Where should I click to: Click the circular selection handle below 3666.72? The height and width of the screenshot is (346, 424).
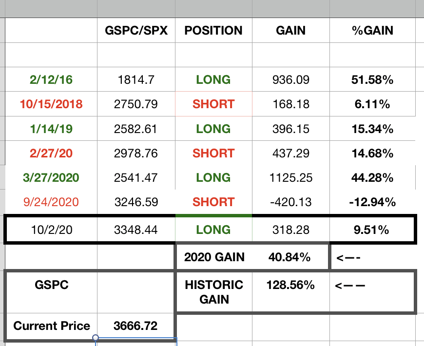[96, 337]
